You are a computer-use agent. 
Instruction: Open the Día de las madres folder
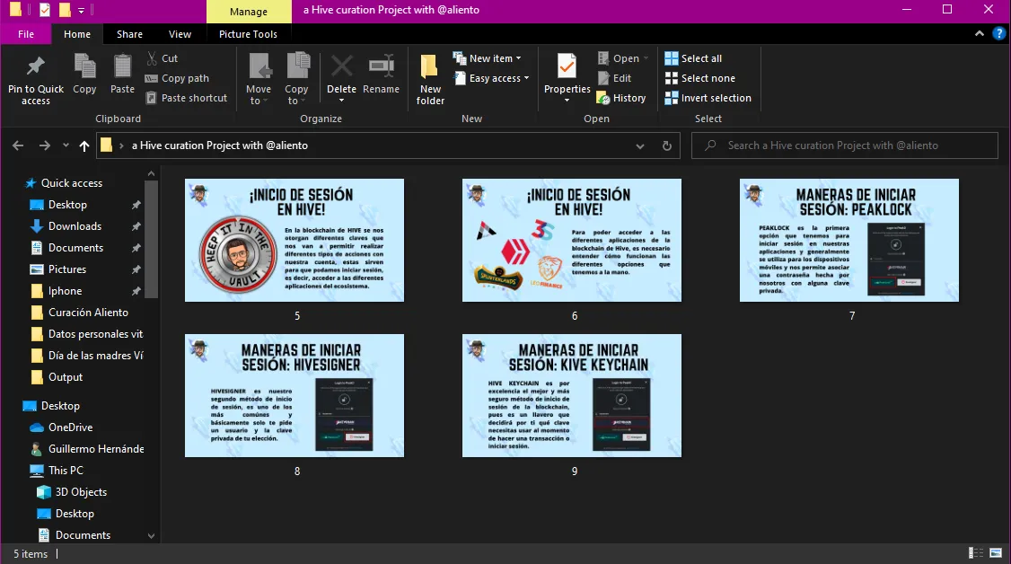[95, 355]
